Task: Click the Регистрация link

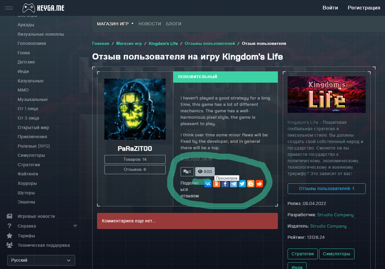Action: click(x=364, y=8)
